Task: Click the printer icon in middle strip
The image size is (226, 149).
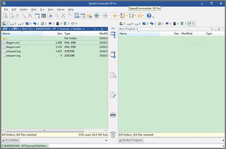Action: [113, 115]
